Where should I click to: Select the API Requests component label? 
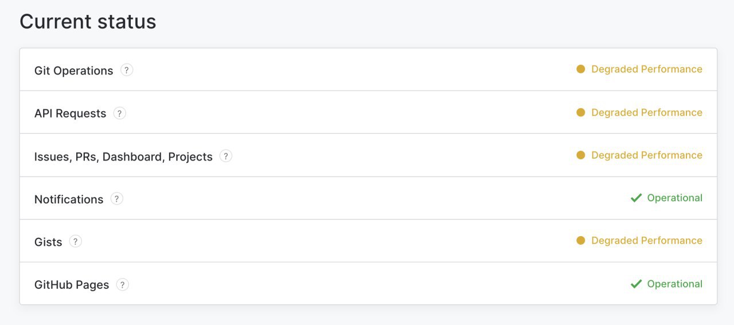71,113
